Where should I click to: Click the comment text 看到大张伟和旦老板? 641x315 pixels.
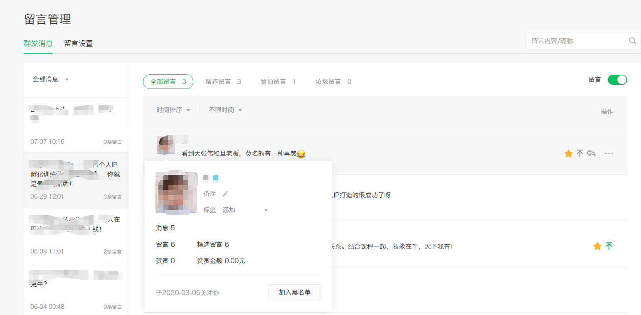click(244, 154)
